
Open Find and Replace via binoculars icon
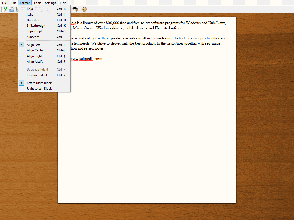pyautogui.click(x=75, y=9)
